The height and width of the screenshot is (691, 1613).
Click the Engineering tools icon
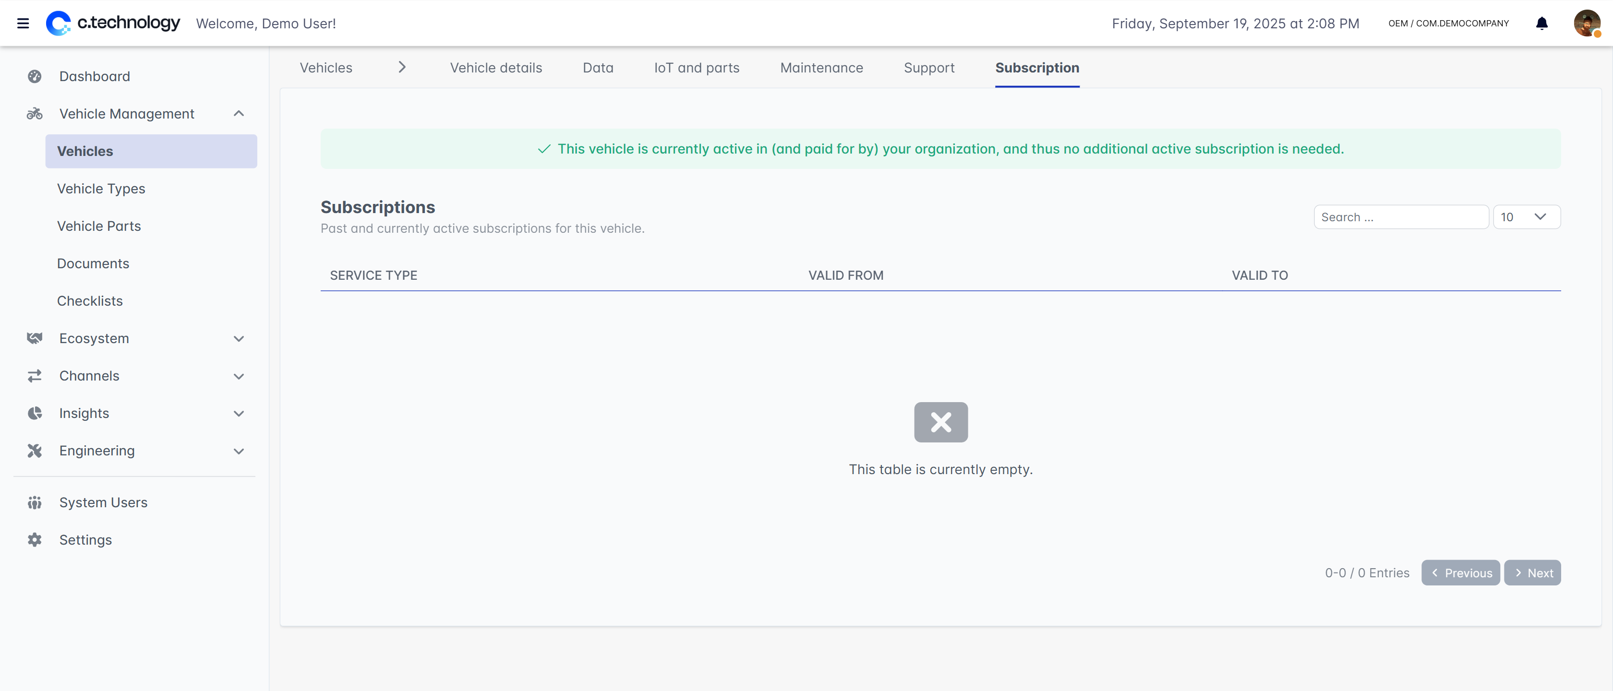pyautogui.click(x=35, y=451)
